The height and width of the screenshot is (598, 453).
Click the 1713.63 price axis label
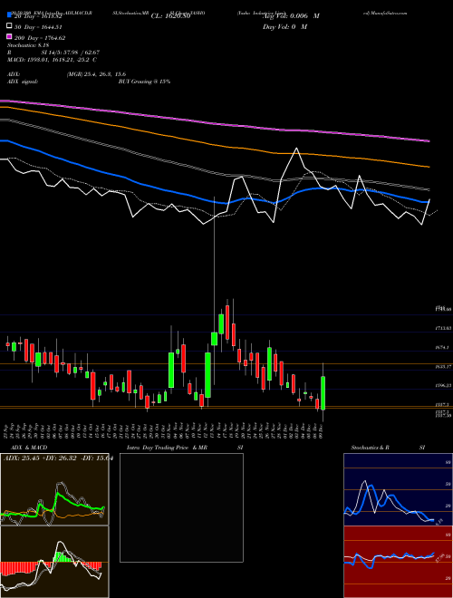[443, 328]
